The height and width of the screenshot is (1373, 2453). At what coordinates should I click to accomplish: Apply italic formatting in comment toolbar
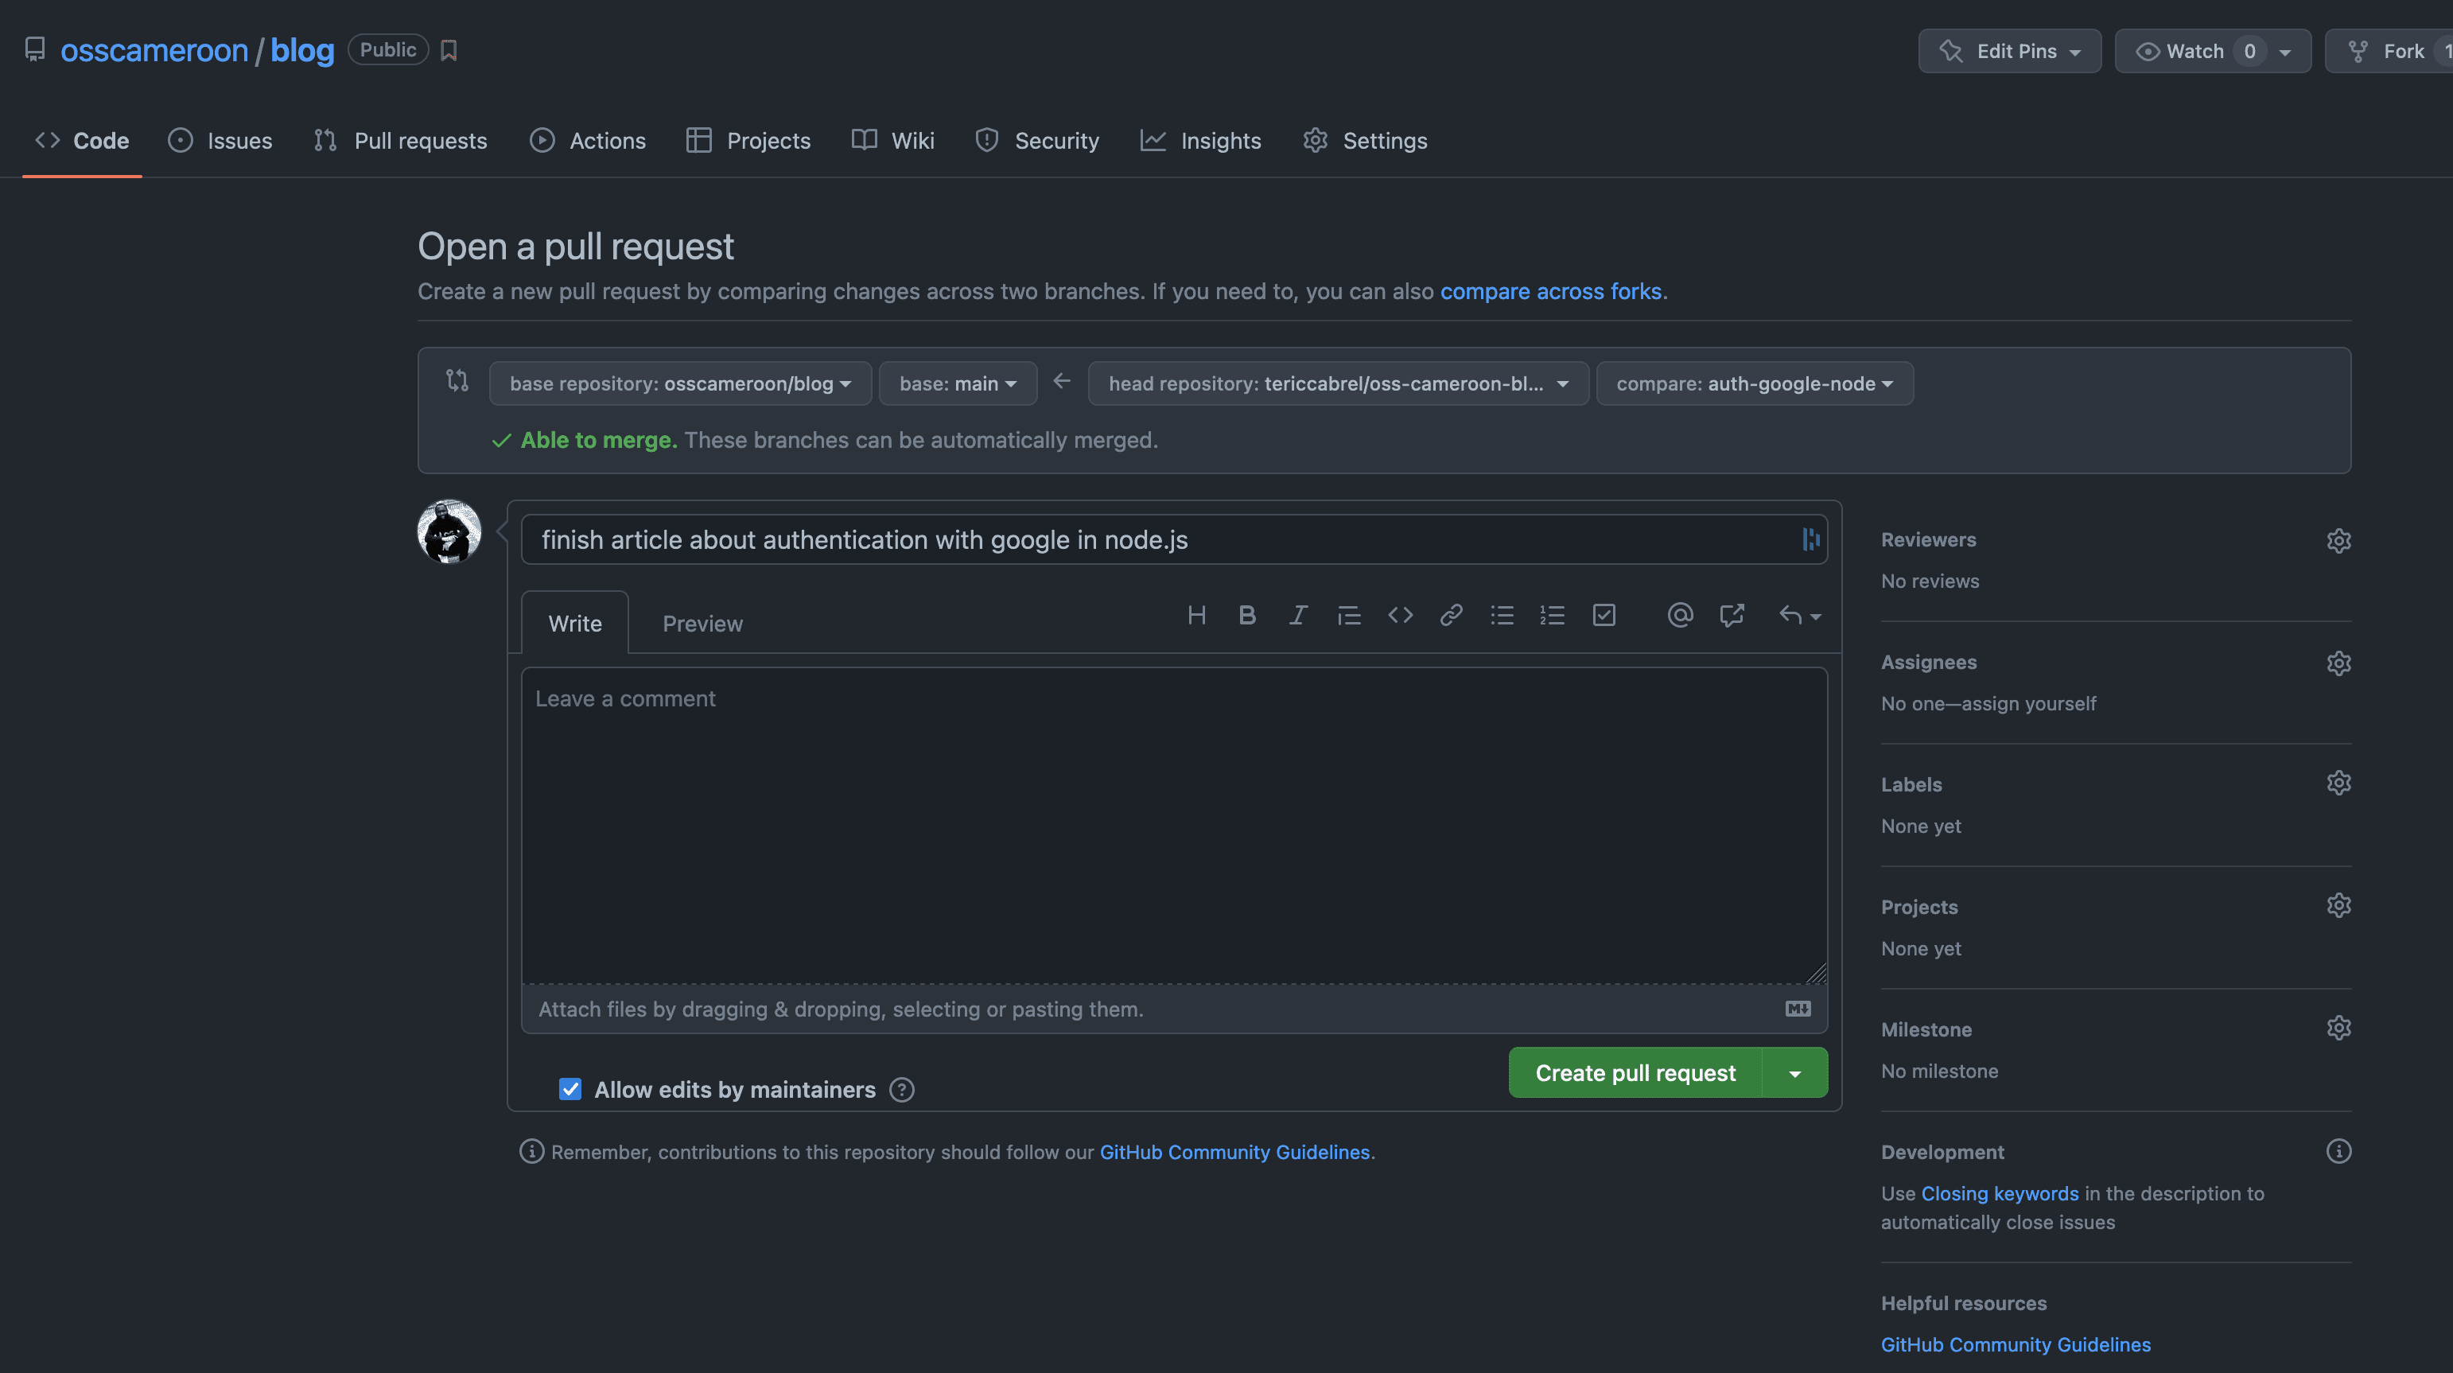1298,615
